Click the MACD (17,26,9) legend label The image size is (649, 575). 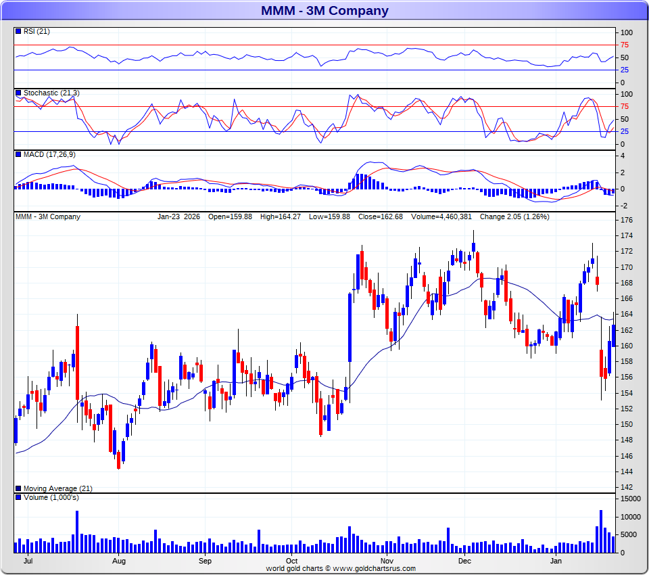pyautogui.click(x=49, y=154)
